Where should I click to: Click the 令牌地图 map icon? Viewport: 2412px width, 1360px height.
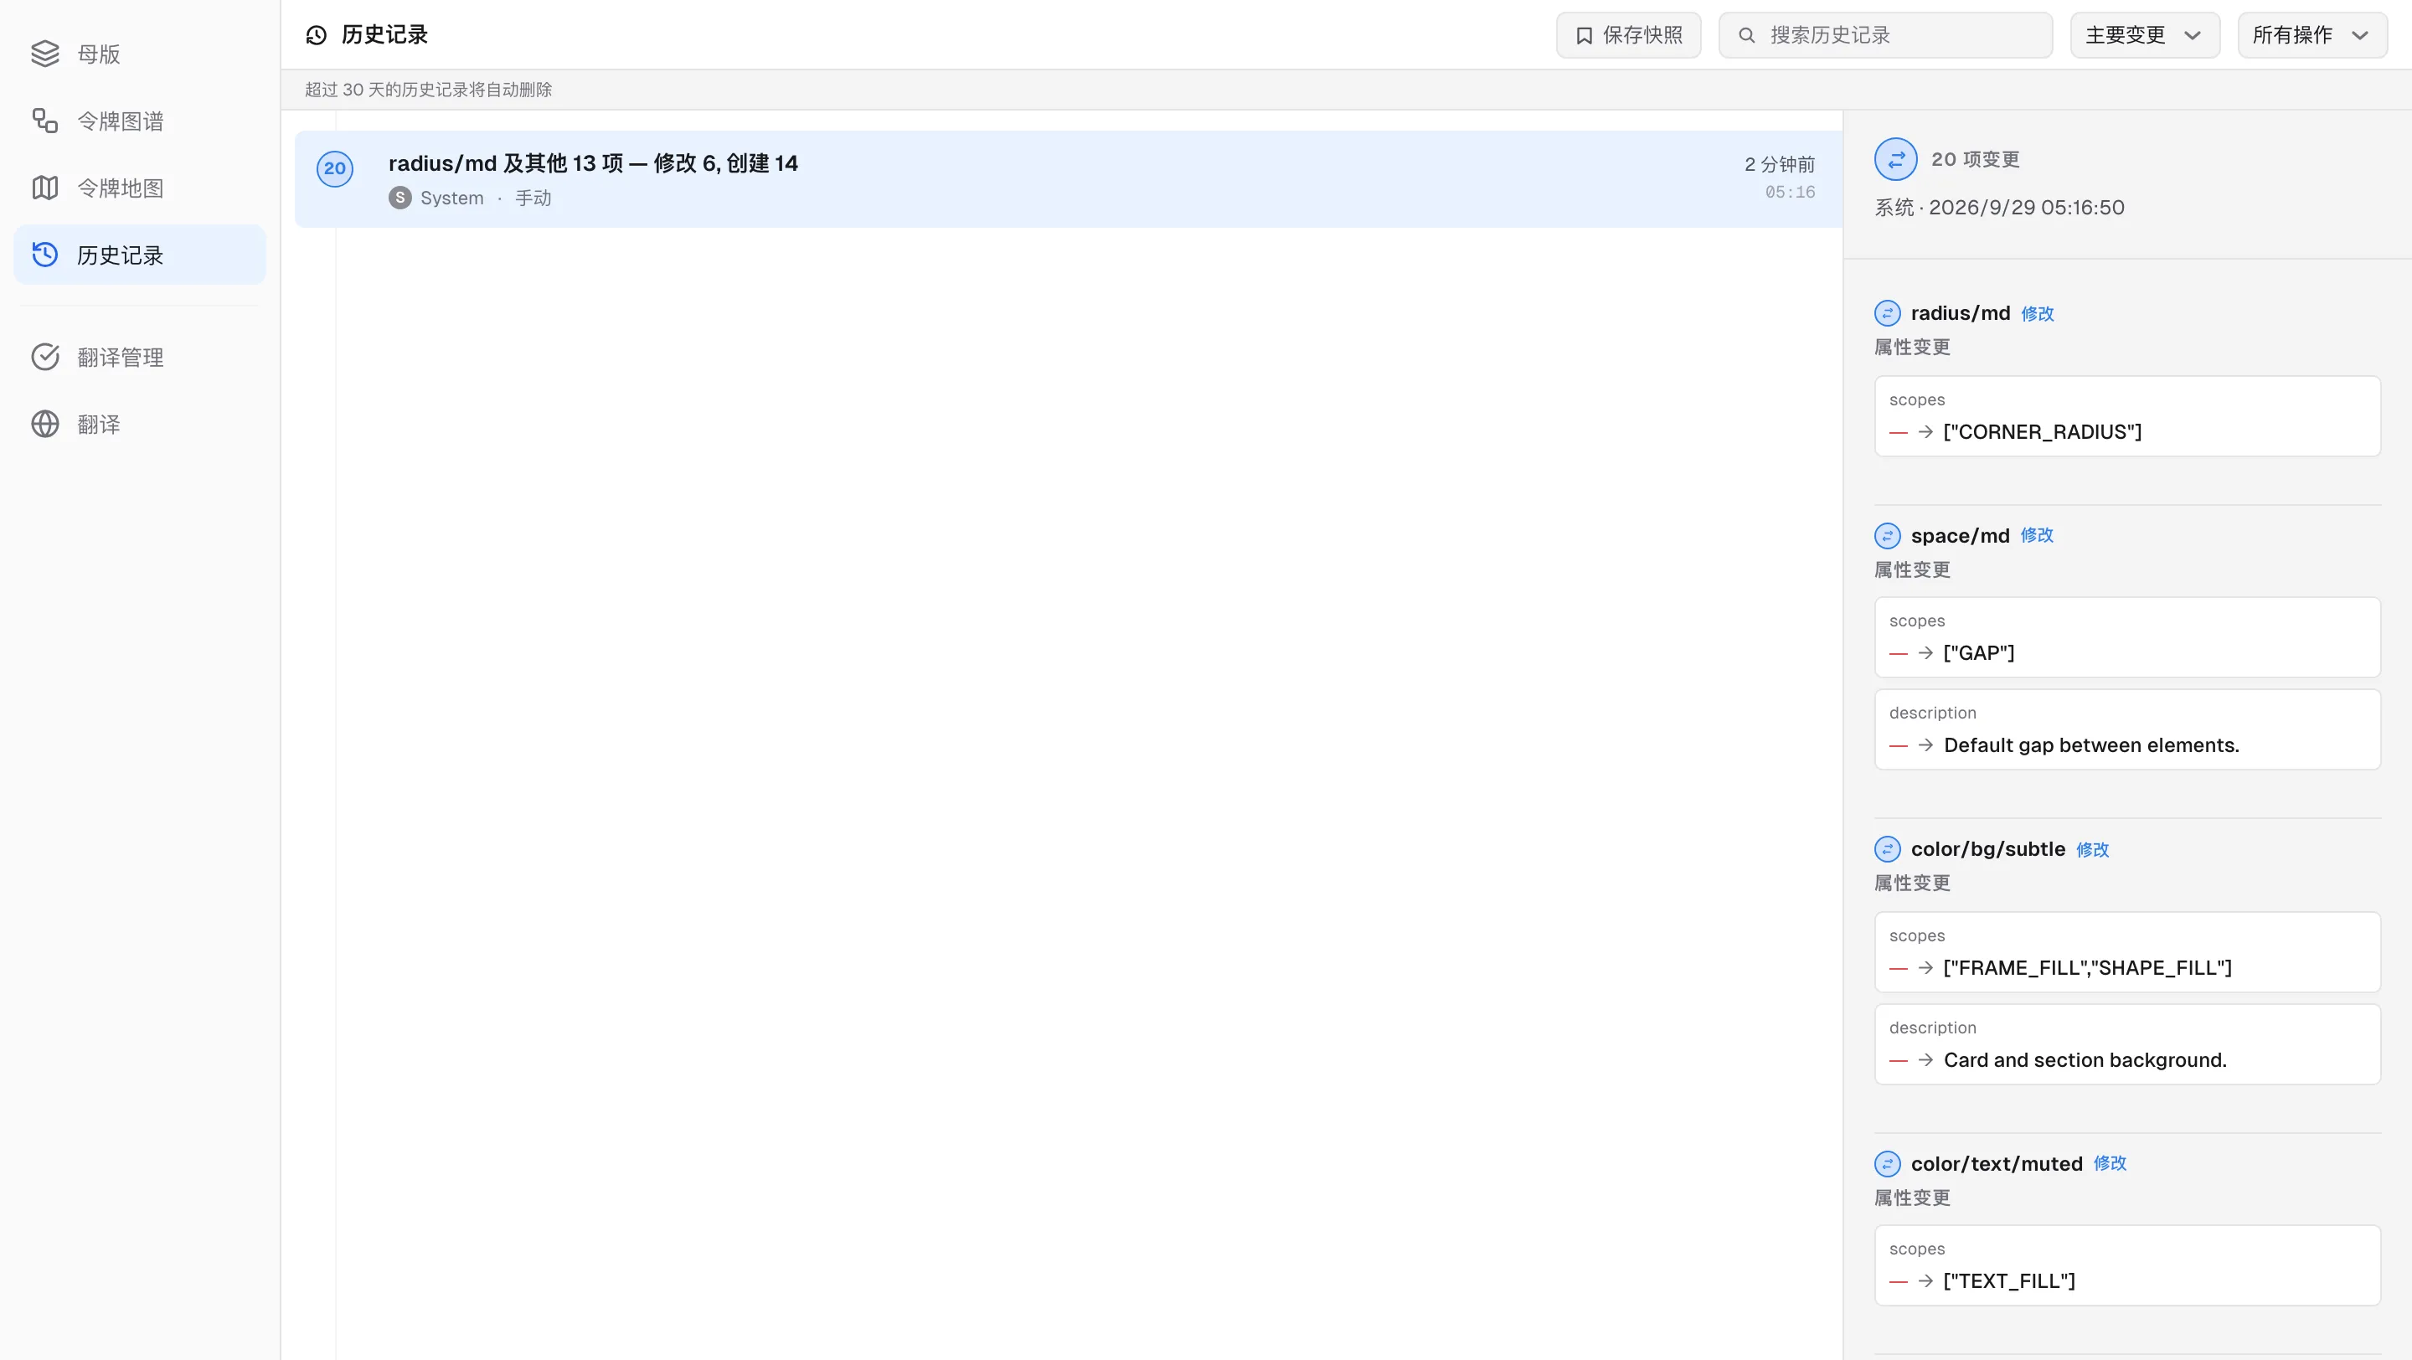coord(45,188)
